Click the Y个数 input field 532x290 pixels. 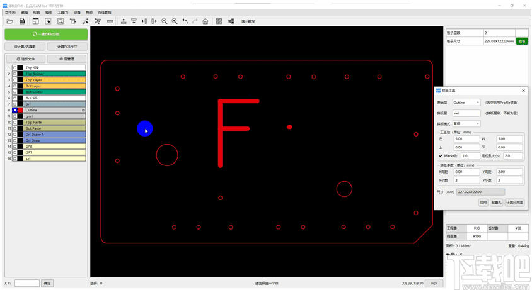(x=509, y=181)
